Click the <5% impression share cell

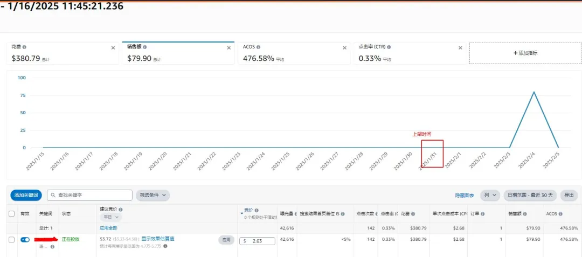(345, 240)
